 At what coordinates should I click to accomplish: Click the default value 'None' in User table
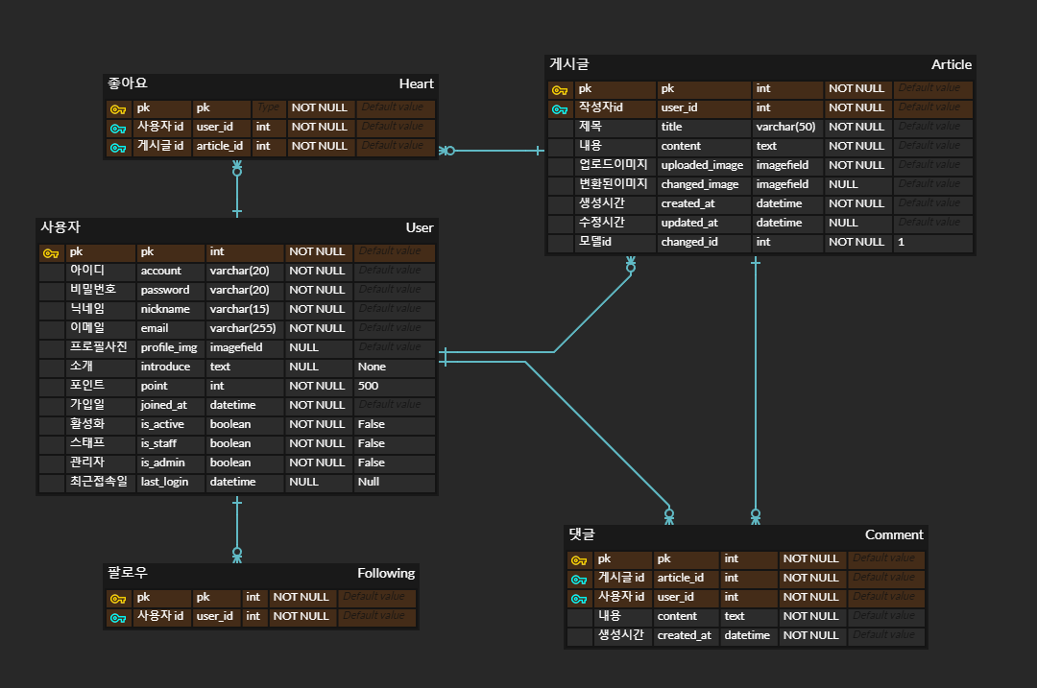(x=395, y=367)
